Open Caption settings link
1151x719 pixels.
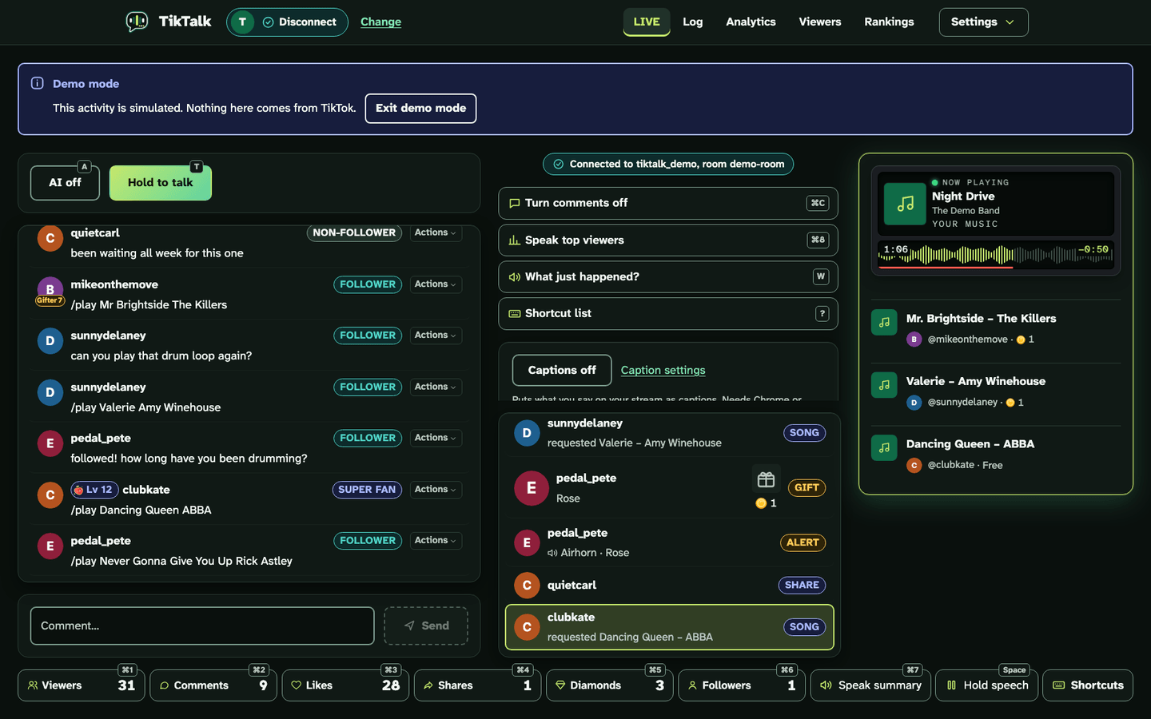click(x=663, y=371)
